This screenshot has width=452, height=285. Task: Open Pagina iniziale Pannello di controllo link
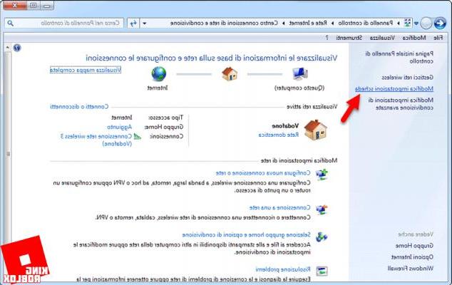click(x=399, y=57)
